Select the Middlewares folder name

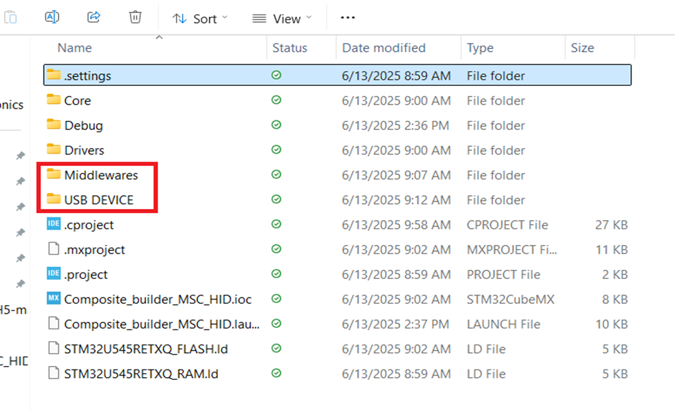coord(101,175)
